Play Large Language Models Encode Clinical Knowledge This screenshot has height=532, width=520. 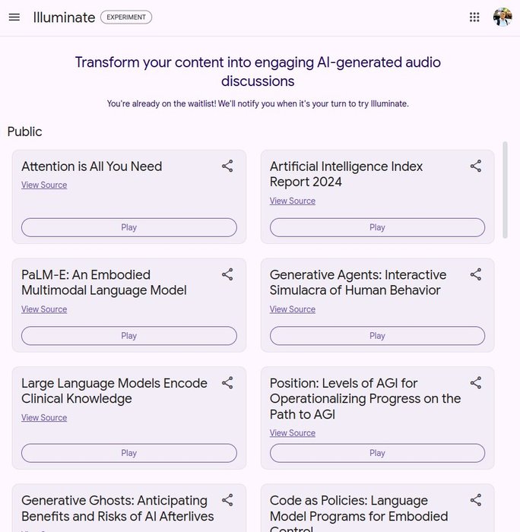pos(129,453)
